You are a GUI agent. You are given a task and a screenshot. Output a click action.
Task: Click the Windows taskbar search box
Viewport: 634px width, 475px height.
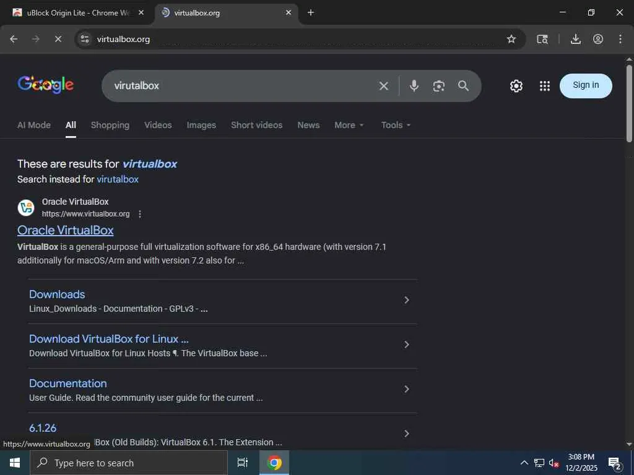point(129,463)
